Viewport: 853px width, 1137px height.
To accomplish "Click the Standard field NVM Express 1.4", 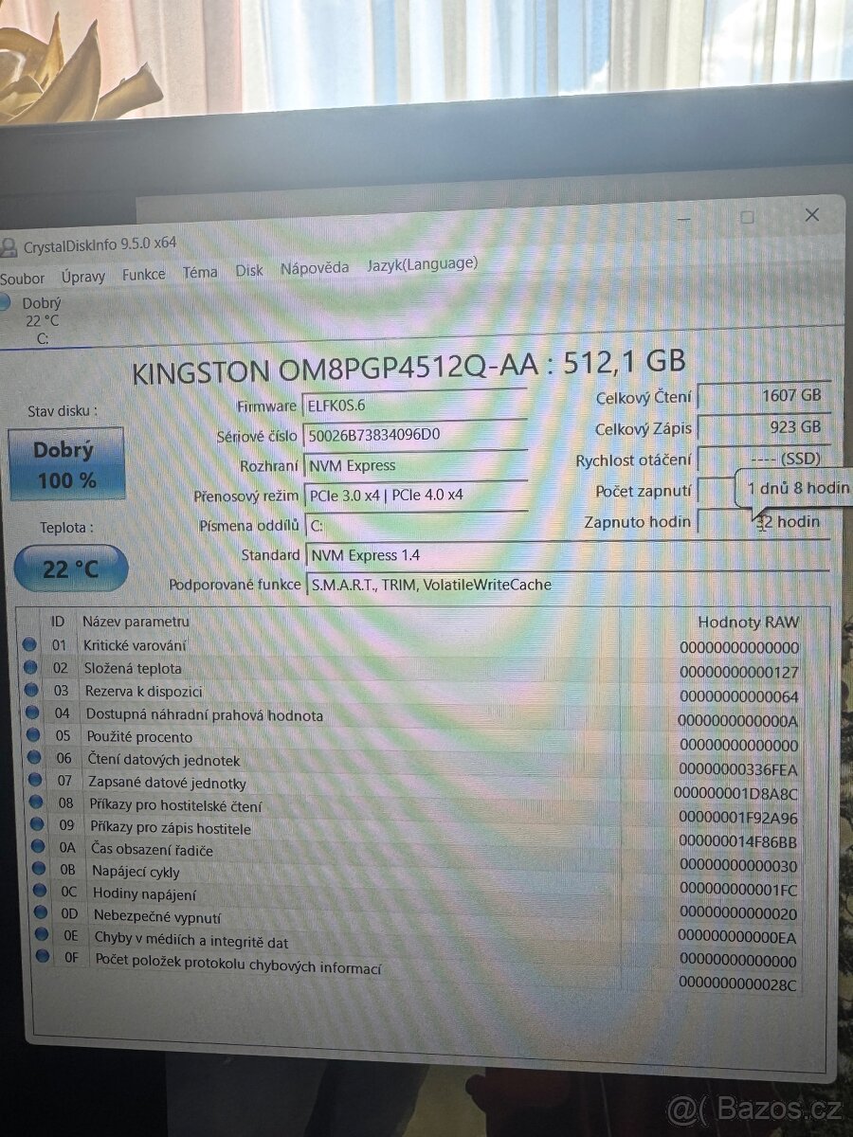I will pyautogui.click(x=566, y=555).
